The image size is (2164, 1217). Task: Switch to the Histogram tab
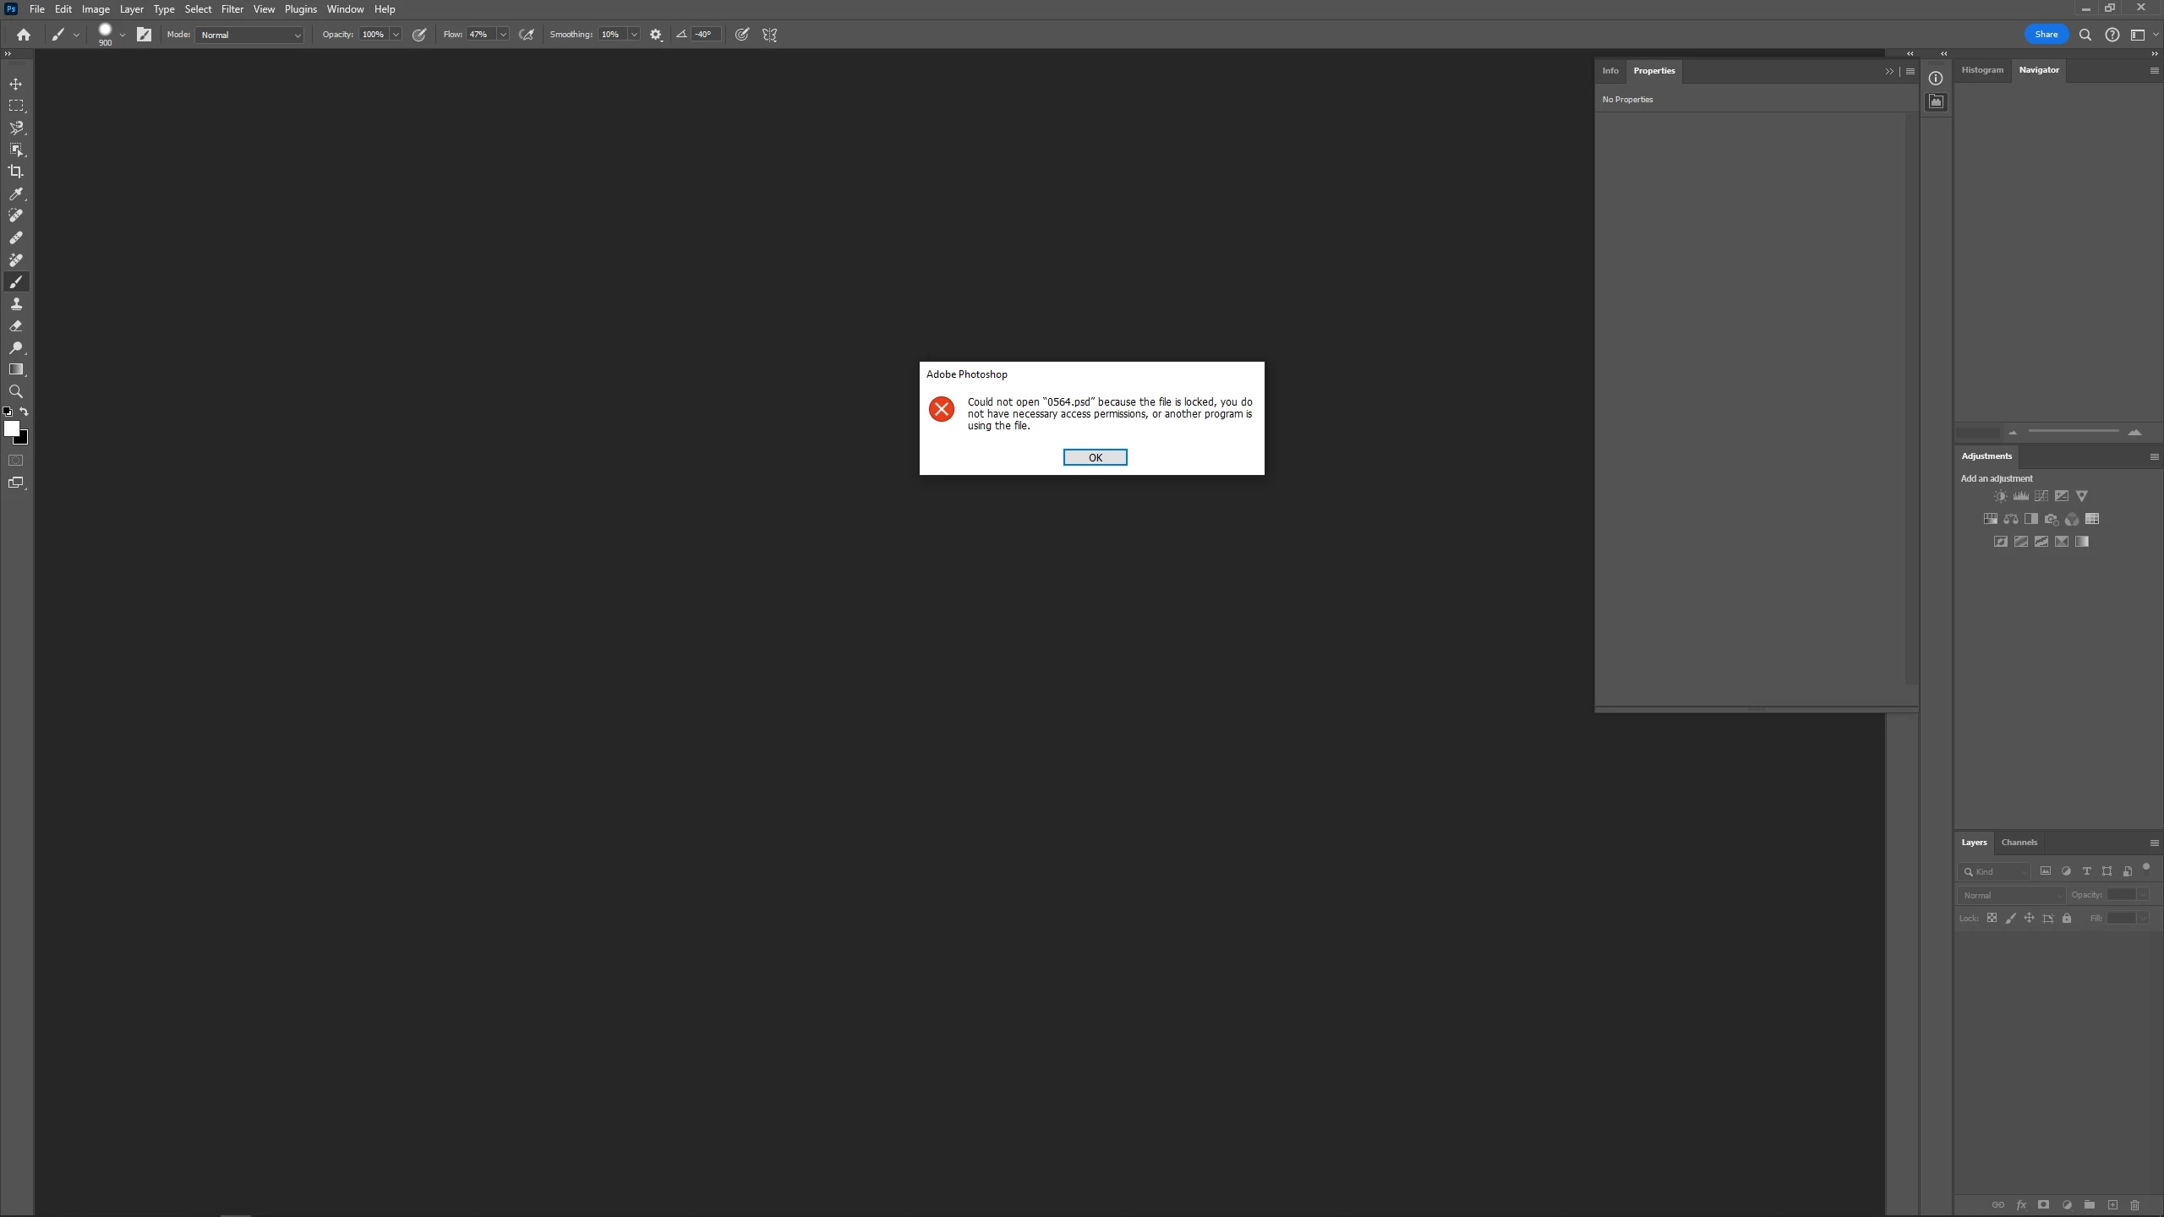[1982, 70]
